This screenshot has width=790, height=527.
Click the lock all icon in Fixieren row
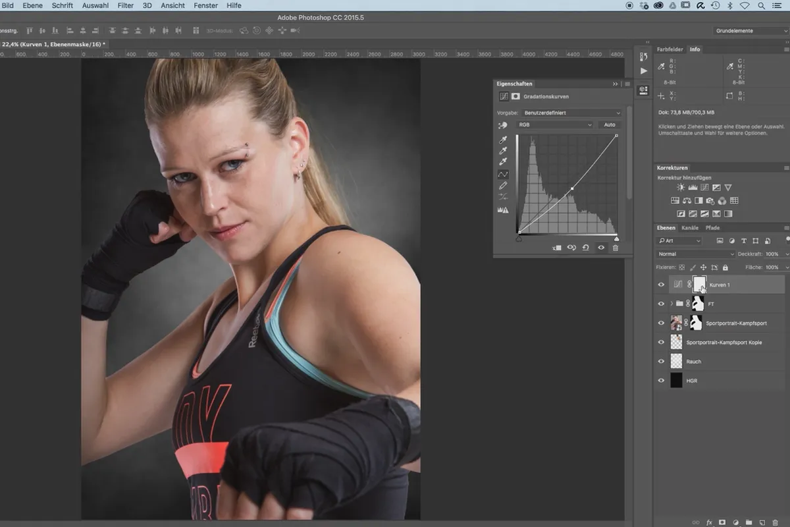(x=725, y=267)
